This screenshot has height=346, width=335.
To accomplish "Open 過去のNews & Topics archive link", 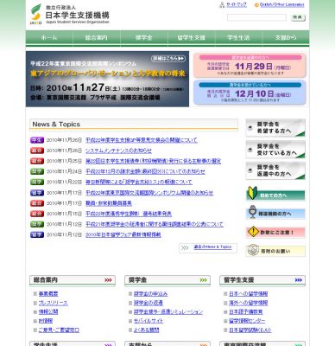I will point(212,247).
